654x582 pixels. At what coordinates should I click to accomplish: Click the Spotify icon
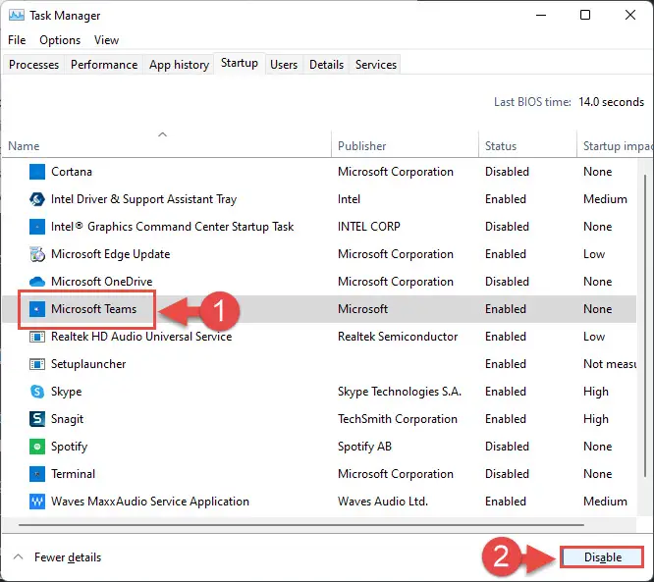tap(37, 447)
